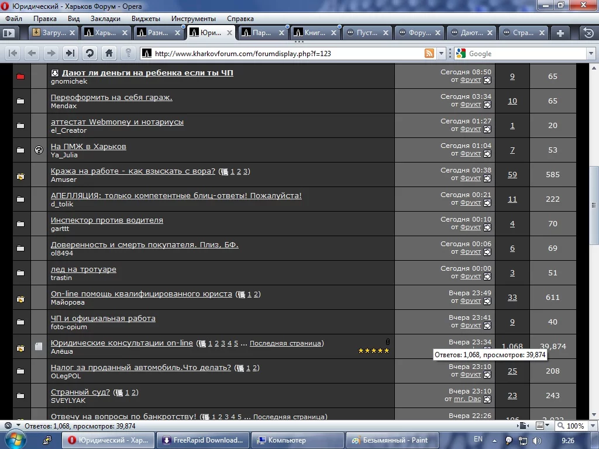Click the five-star rating of Юридические консультации
The image size is (599, 449).
pos(374,351)
